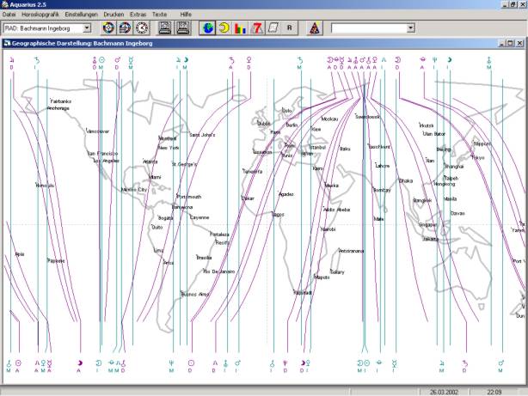Open the colored bar chart icon
Screen dimensions: 528x396
238,28
